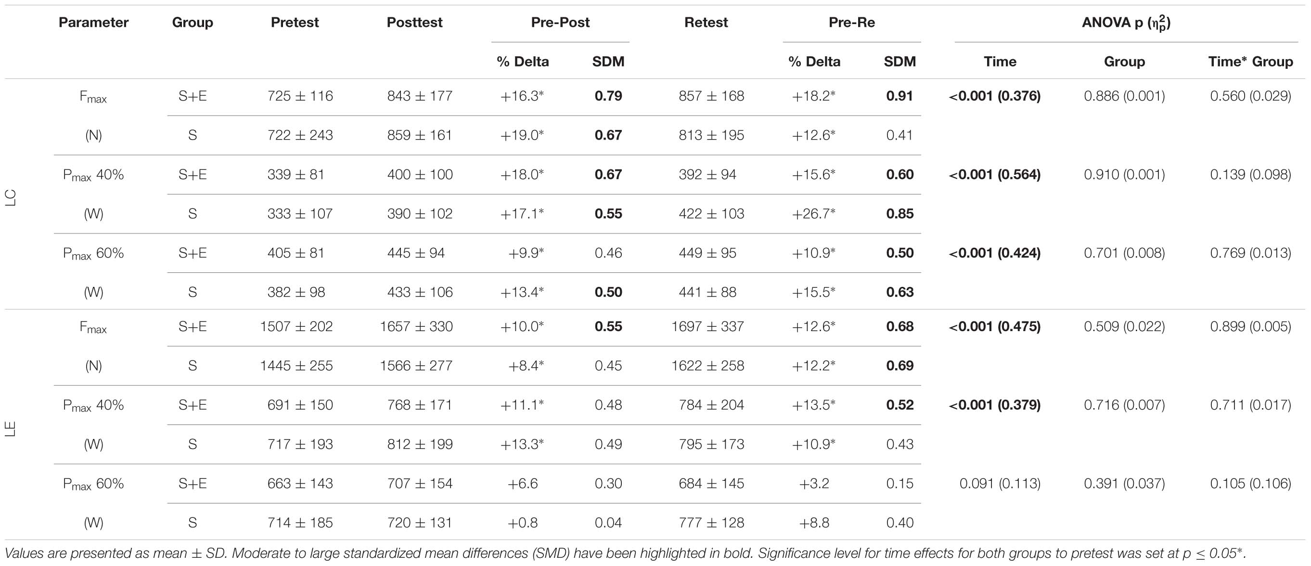Click the Time* Group subheader
Image resolution: width=1311 pixels, height=566 pixels.
point(1250,62)
